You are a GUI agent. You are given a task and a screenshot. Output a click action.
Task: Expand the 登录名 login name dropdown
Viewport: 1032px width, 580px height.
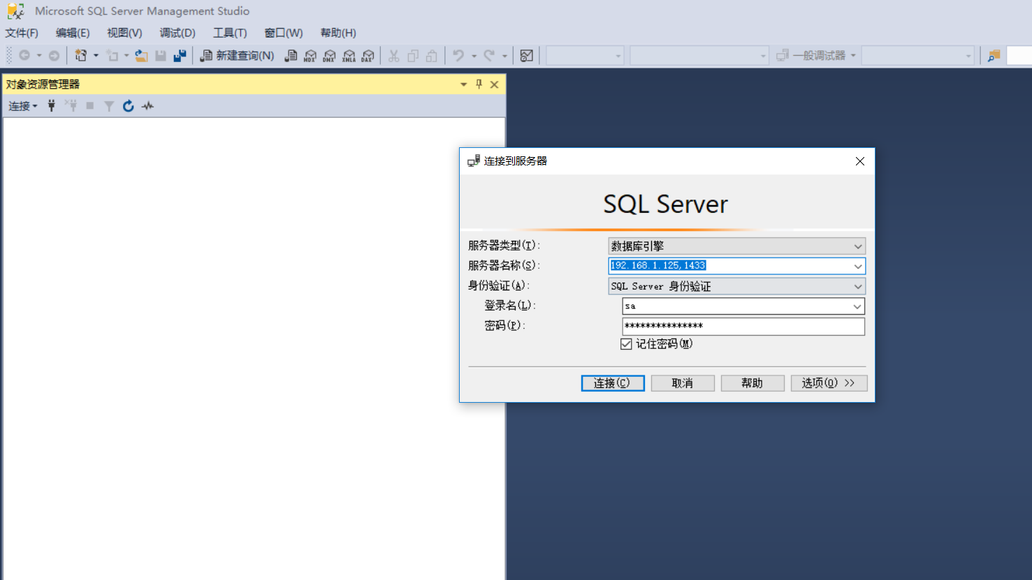857,306
